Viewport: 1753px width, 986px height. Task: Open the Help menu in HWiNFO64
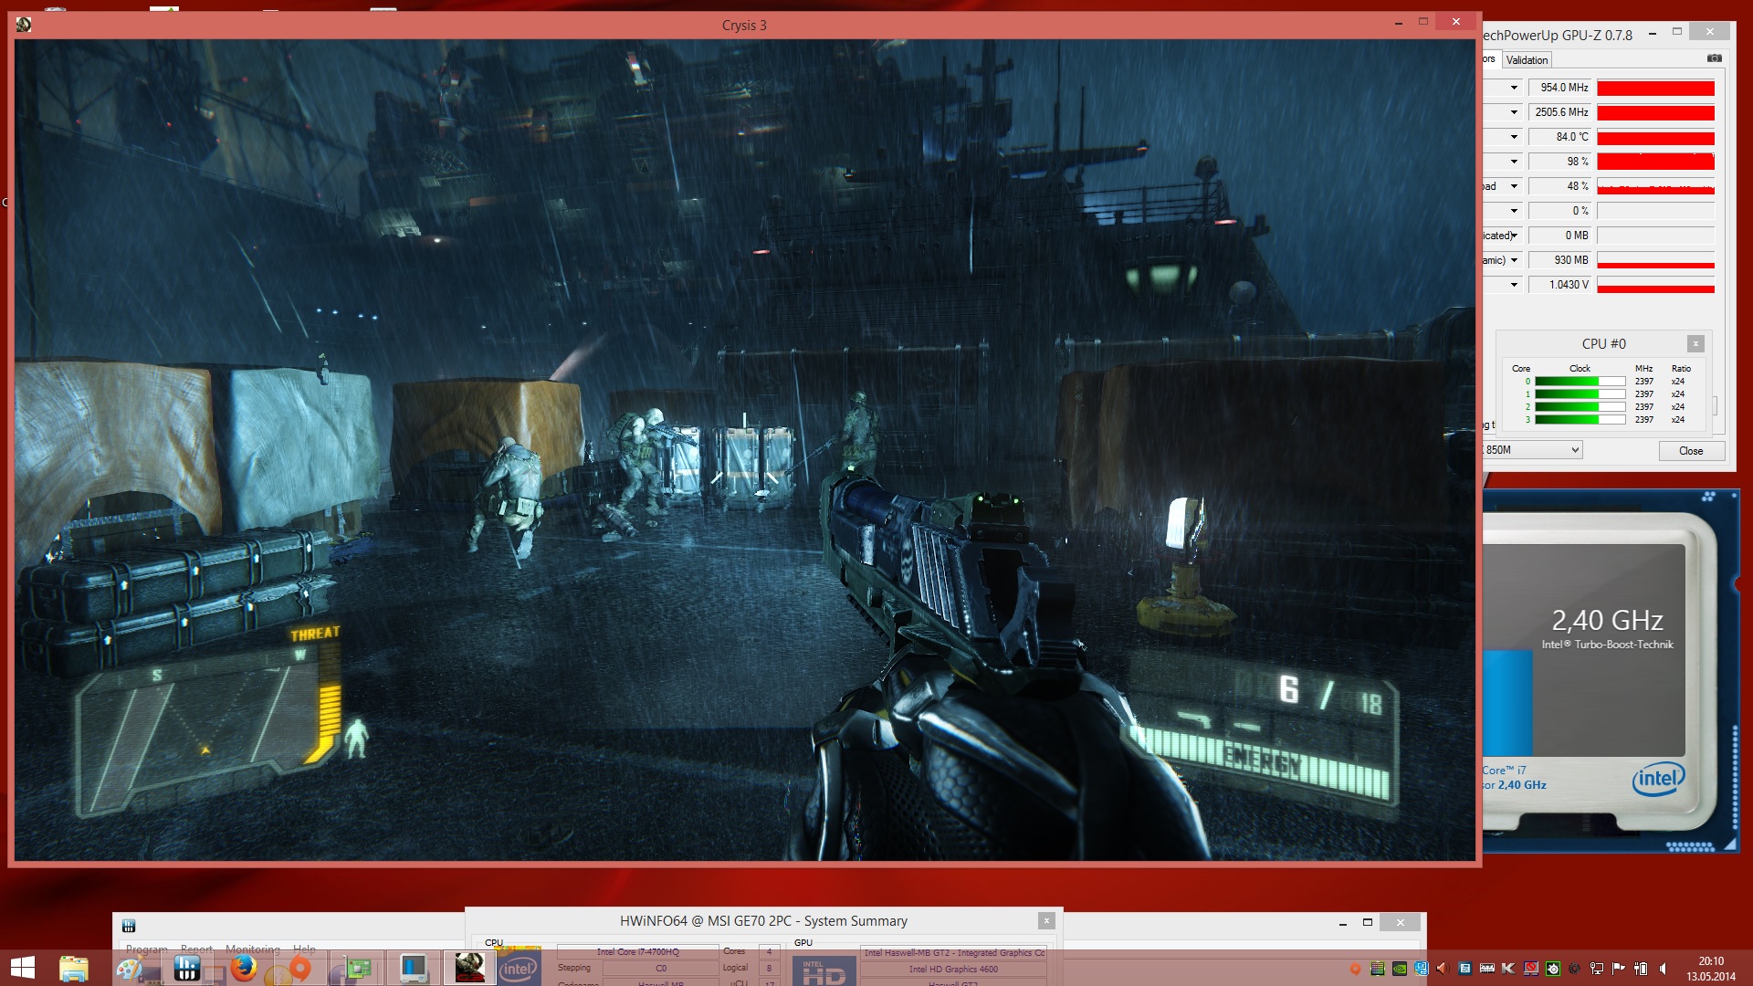pyautogui.click(x=304, y=949)
